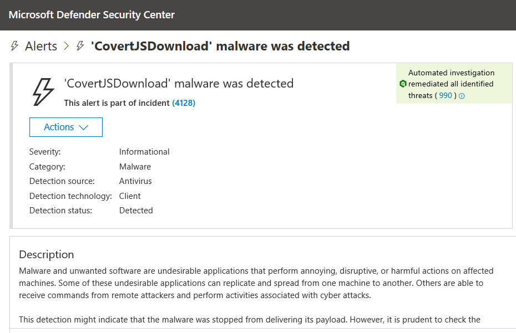516x333 pixels.
Task: Click Microsoft Defender Security Center header title
Action: coord(92,15)
